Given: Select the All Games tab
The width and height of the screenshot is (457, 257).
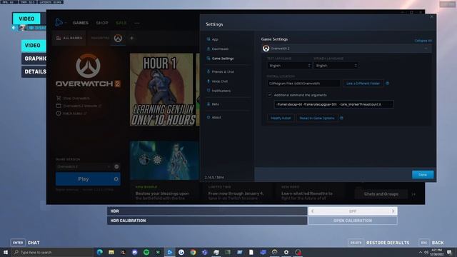Looking at the screenshot, I should pos(69,38).
